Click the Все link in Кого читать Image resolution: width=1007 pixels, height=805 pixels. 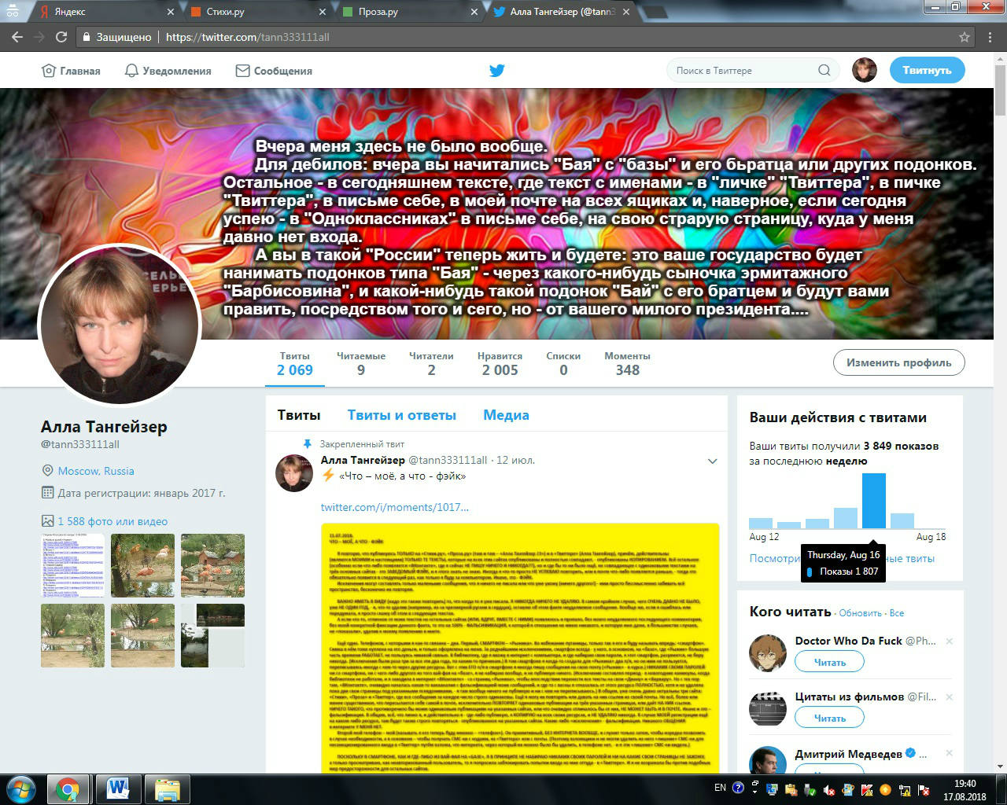coord(897,613)
